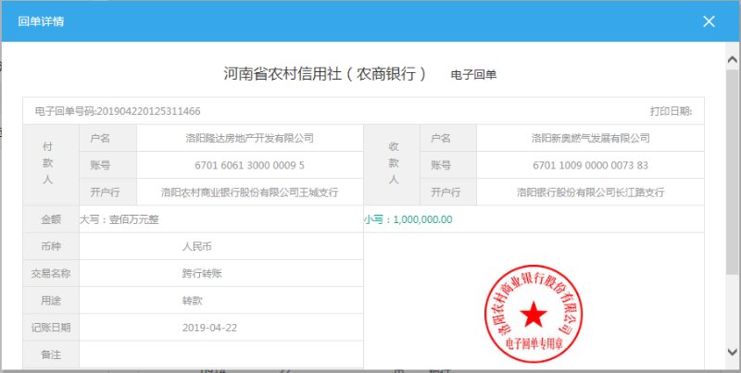Click the red 电子回单专用章 seal
This screenshot has height=373, width=741.
point(534,314)
